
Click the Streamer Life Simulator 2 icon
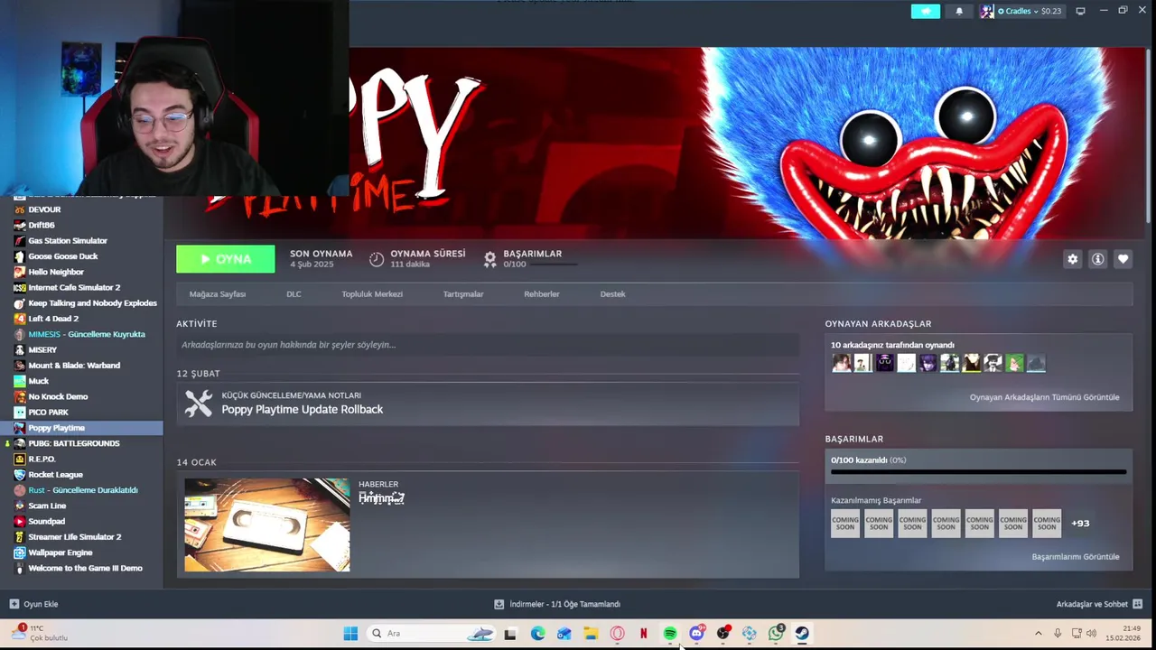tap(20, 537)
